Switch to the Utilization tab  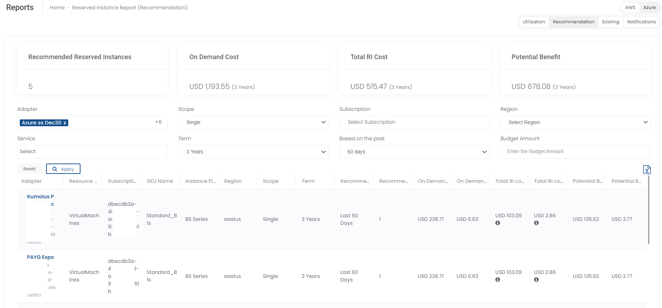click(534, 22)
